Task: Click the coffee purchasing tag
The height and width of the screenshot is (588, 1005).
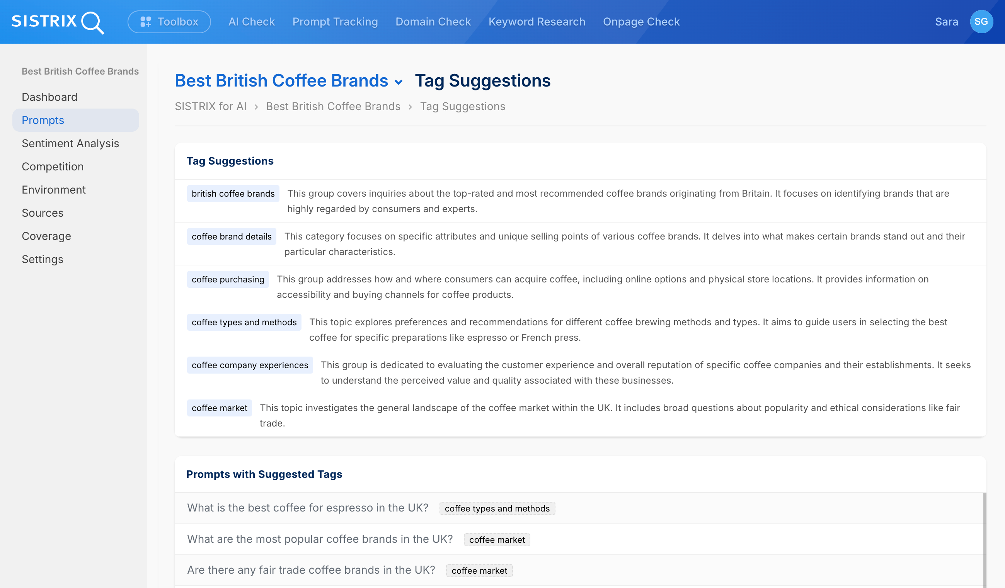Action: pyautogui.click(x=228, y=279)
